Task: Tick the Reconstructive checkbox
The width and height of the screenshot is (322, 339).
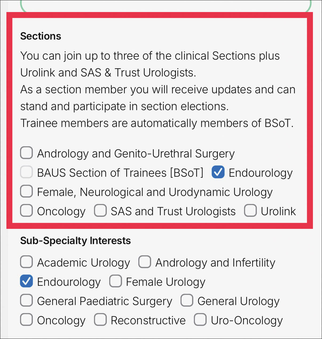Action: pyautogui.click(x=100, y=320)
